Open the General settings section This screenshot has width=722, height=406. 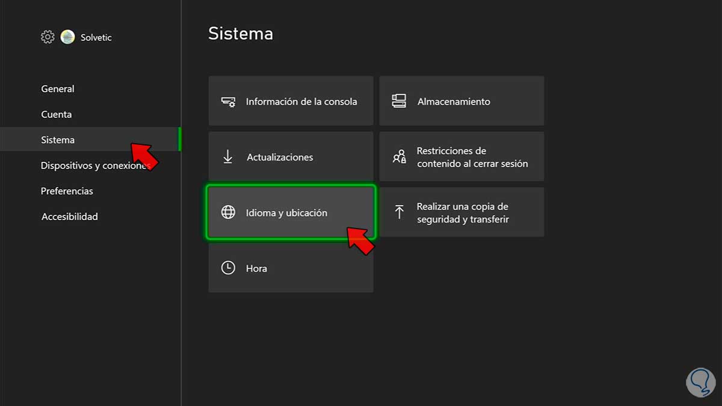[x=58, y=88]
